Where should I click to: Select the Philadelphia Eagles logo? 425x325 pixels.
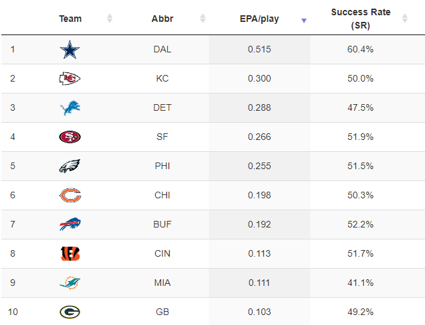tap(70, 166)
